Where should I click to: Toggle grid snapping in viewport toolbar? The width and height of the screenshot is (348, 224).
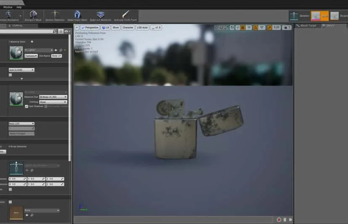pyautogui.click(x=243, y=28)
